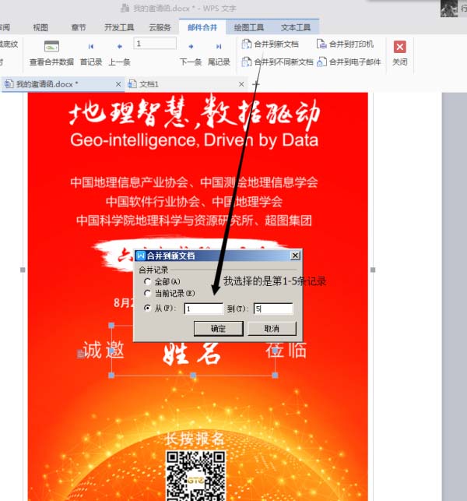This screenshot has width=467, height=501.
Task: Click 合并到不同新文档 in ribbon
Action: click(277, 62)
